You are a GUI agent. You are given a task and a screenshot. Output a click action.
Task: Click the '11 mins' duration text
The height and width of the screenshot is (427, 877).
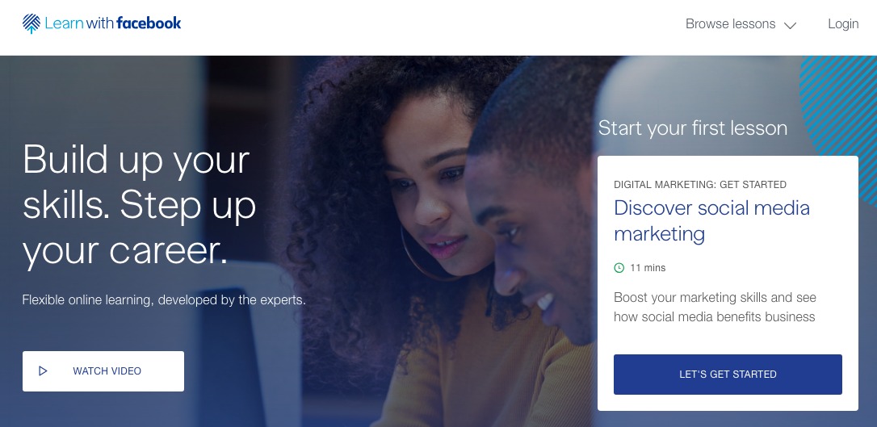648,268
